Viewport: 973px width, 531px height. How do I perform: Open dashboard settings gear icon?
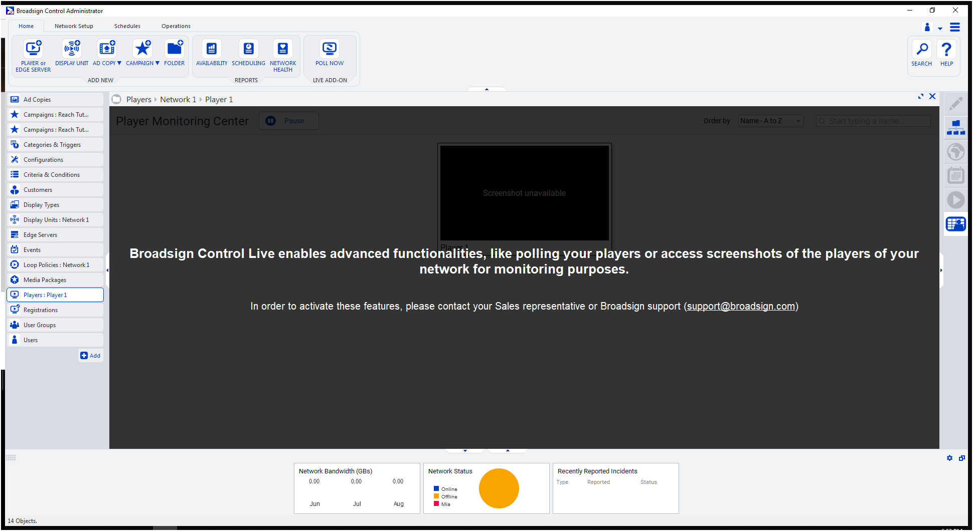coord(949,458)
